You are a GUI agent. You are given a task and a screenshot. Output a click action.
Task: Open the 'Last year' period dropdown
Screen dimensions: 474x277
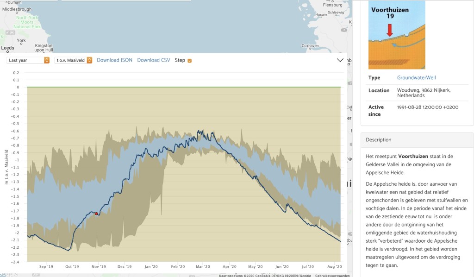[28, 60]
